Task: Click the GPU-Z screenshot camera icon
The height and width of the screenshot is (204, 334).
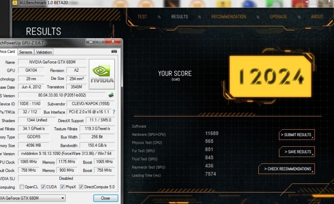Action: coord(114,52)
